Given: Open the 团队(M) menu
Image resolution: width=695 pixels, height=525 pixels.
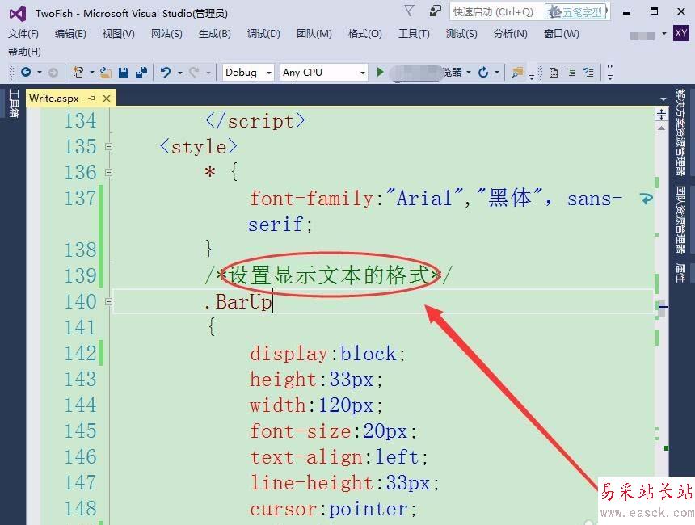Looking at the screenshot, I should pos(314,34).
